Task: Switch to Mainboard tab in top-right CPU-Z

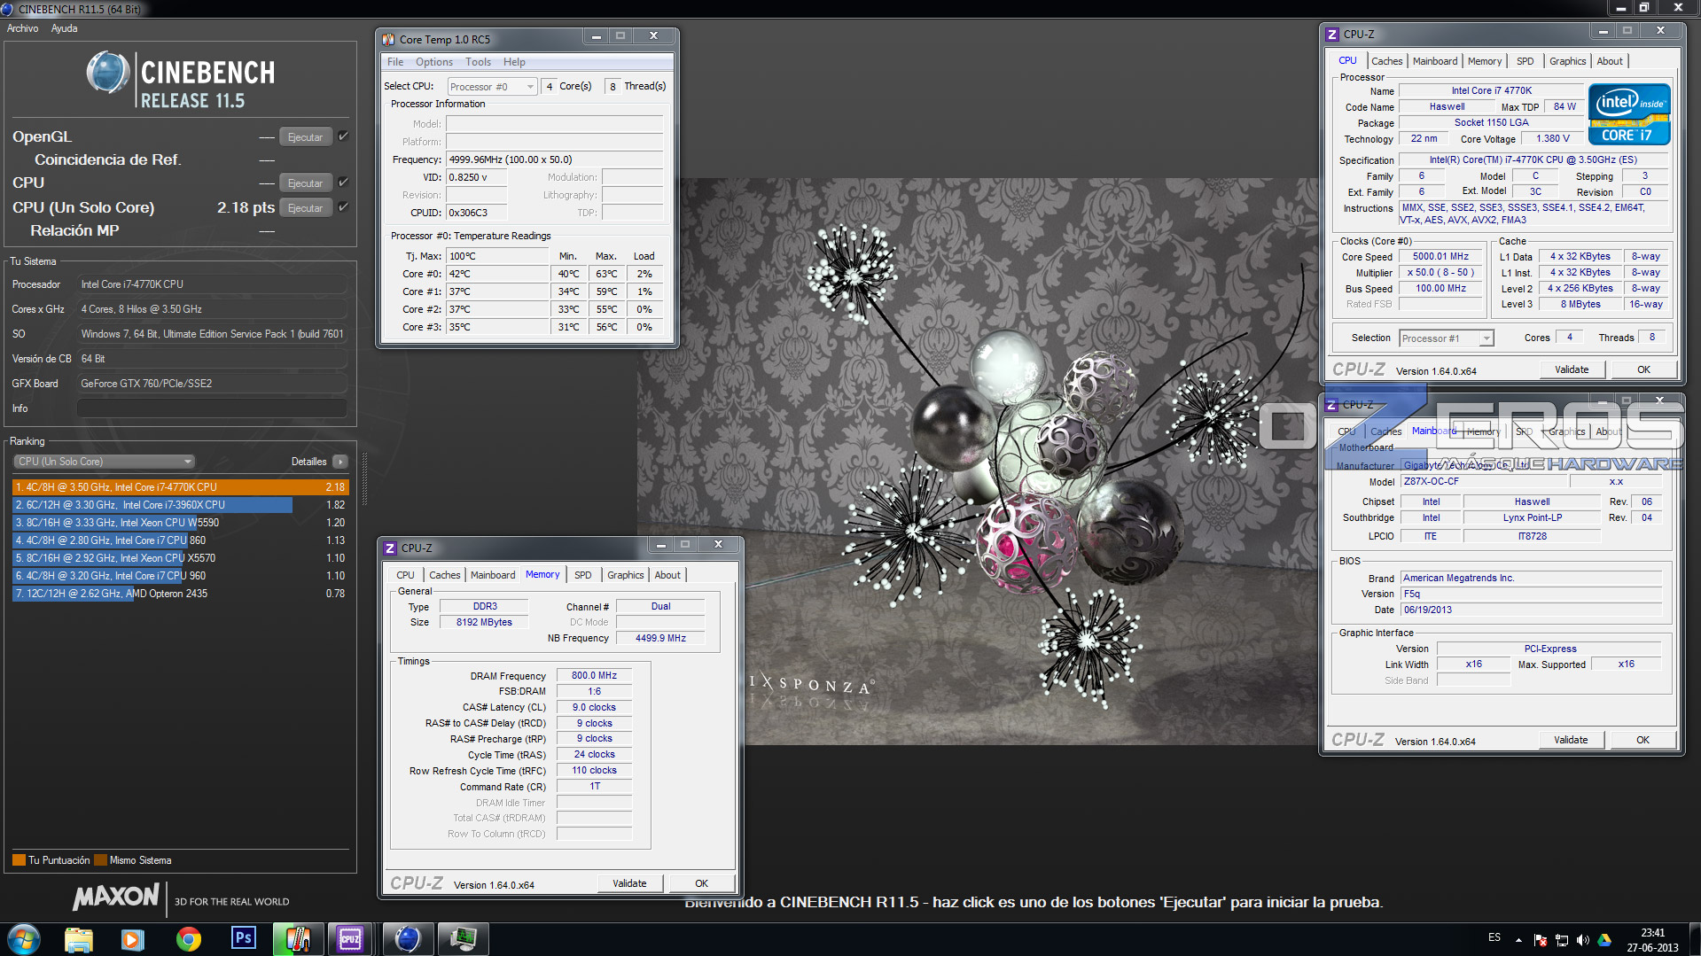Action: coord(1435,61)
